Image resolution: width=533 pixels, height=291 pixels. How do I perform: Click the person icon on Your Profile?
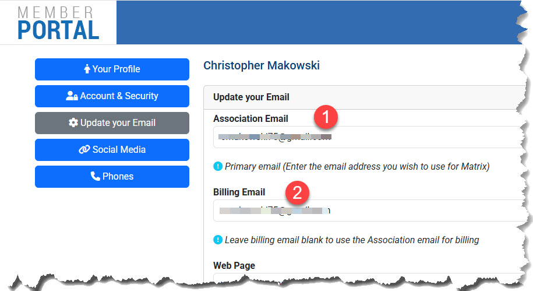tap(87, 69)
